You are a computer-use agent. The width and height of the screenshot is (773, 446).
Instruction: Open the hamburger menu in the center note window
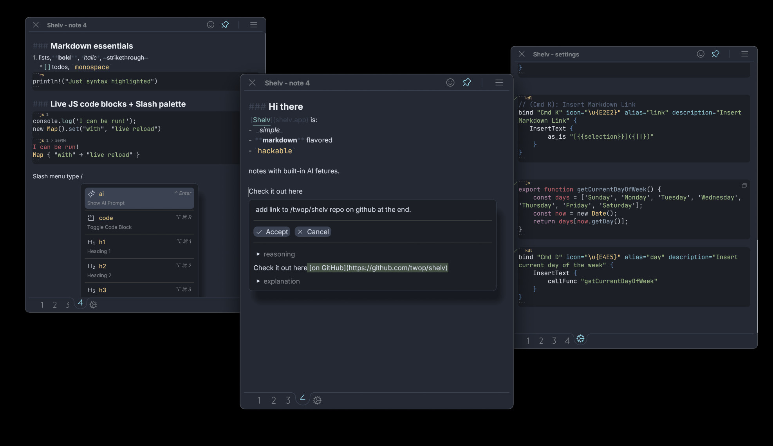pyautogui.click(x=499, y=83)
